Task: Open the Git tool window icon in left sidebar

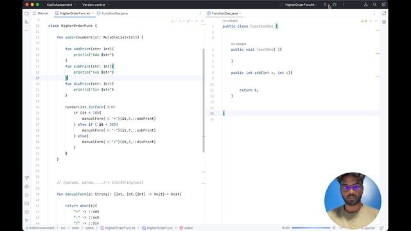Action: [x=27, y=178]
